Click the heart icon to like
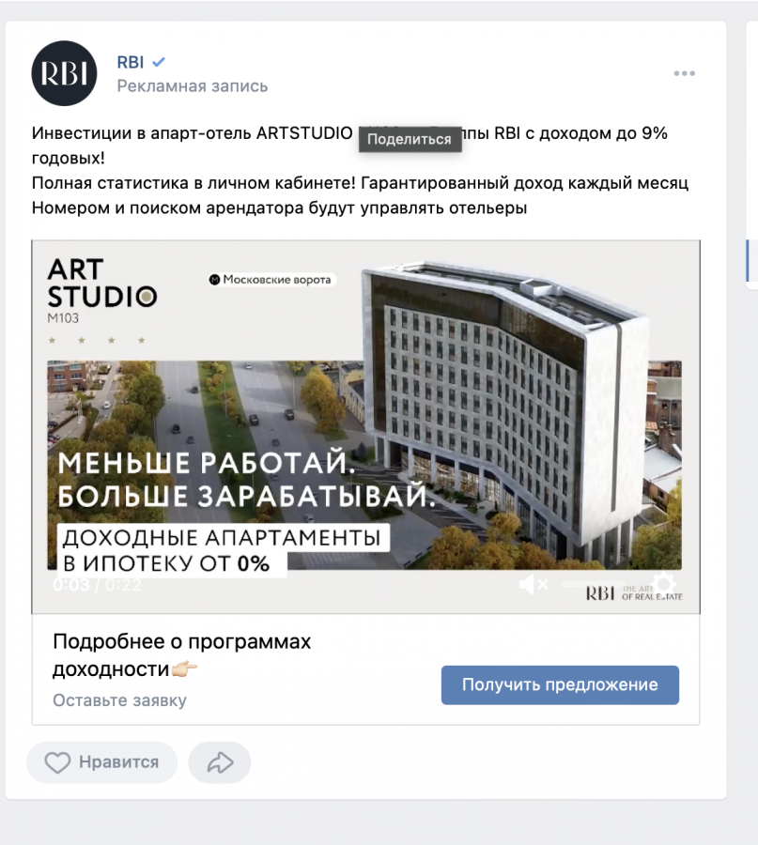Screen dimensions: 758x845 click(57, 762)
